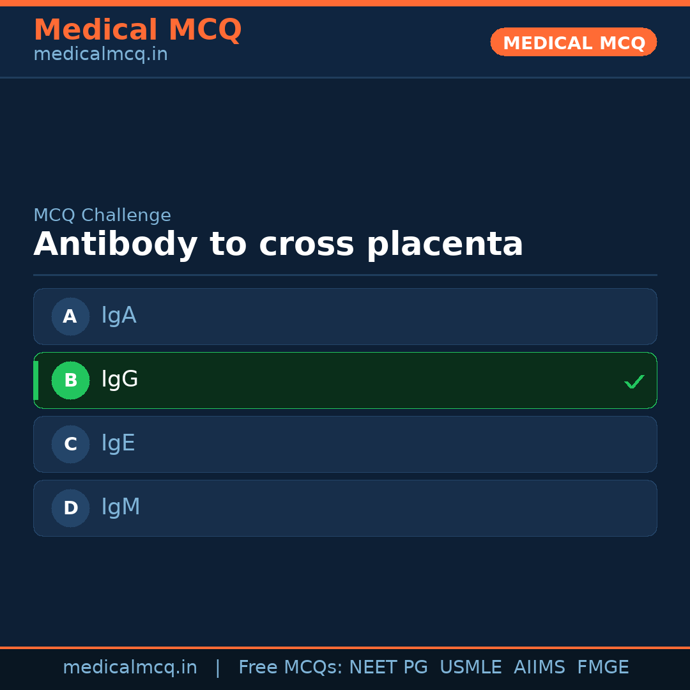The height and width of the screenshot is (690, 690).
Task: Select the IgG answer option
Action: (x=345, y=380)
